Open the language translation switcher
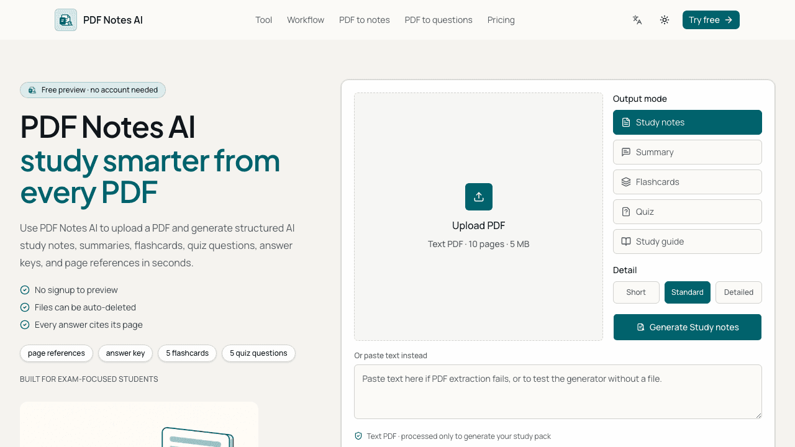This screenshot has height=447, width=795. pyautogui.click(x=637, y=20)
